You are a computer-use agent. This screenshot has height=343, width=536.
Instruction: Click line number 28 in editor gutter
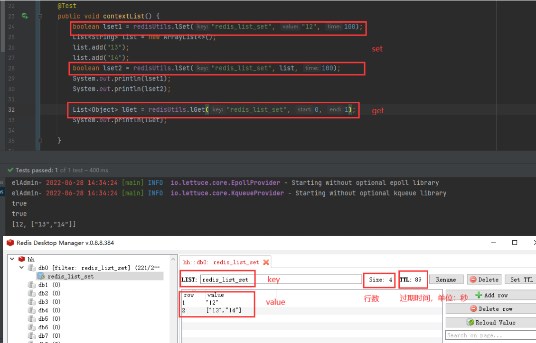click(11, 68)
